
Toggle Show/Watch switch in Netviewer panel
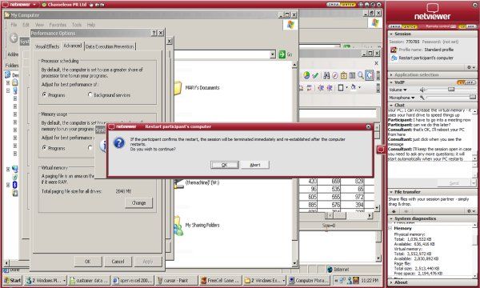(x=403, y=26)
